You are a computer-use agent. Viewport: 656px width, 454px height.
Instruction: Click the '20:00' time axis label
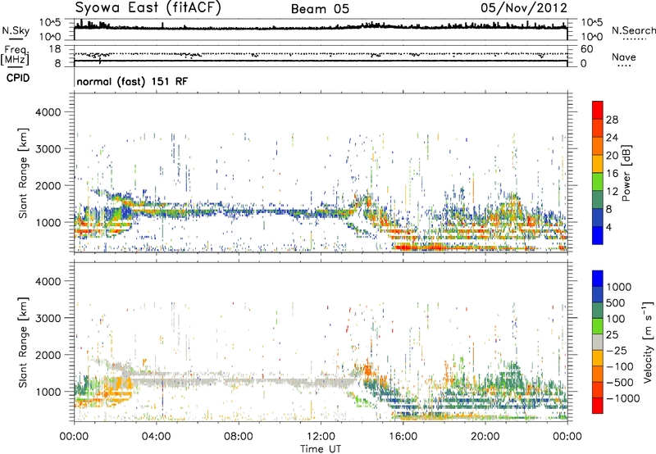[485, 437]
